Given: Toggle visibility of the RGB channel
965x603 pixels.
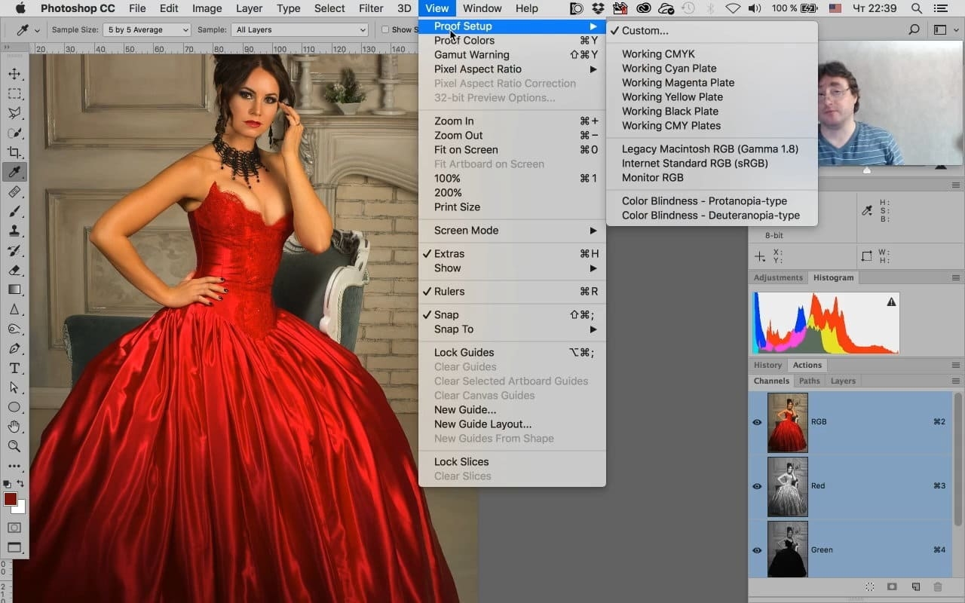Looking at the screenshot, I should [x=757, y=422].
